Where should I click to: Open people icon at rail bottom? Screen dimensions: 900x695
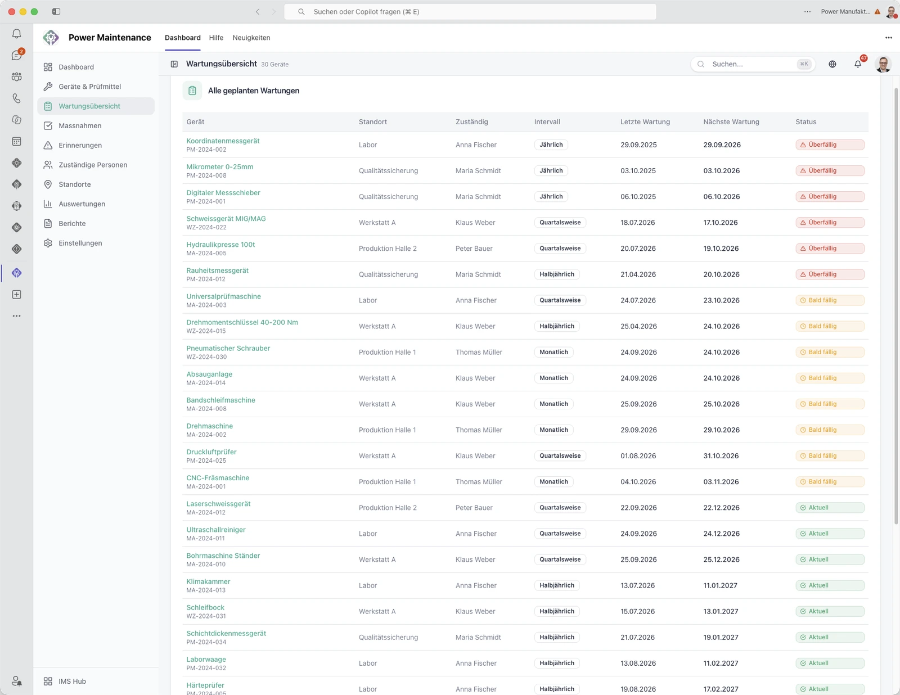(x=16, y=681)
